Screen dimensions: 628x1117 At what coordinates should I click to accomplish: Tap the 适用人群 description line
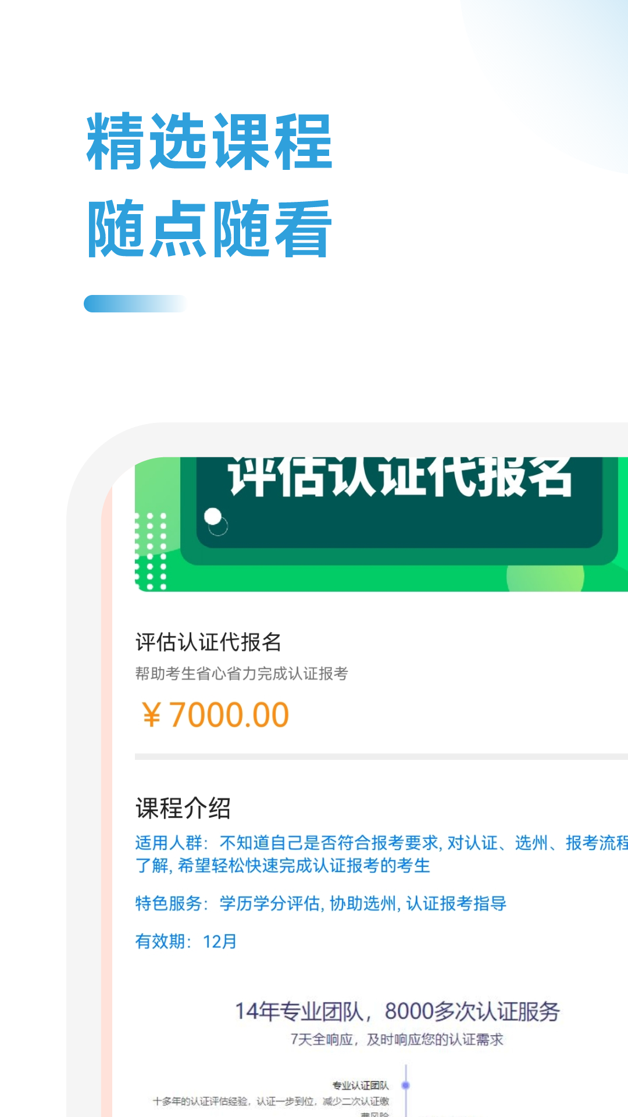pyautogui.click(x=381, y=854)
